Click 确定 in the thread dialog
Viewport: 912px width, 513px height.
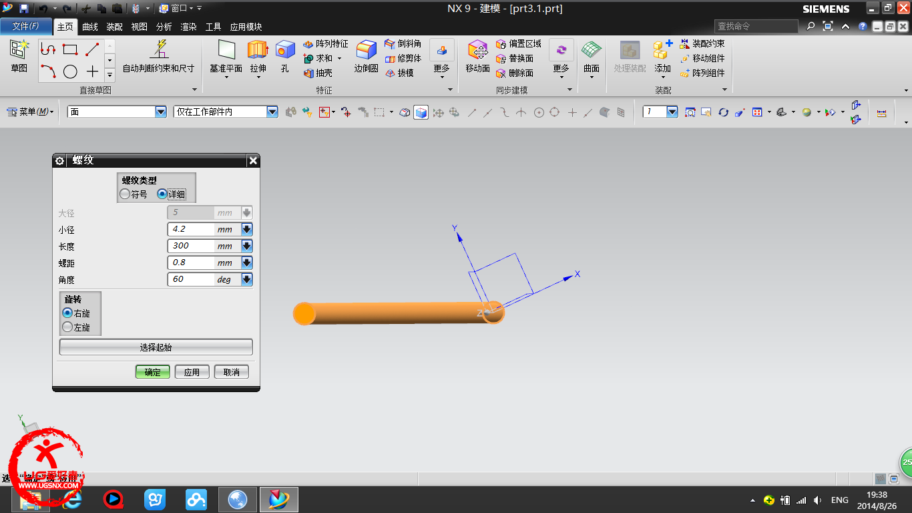point(152,372)
